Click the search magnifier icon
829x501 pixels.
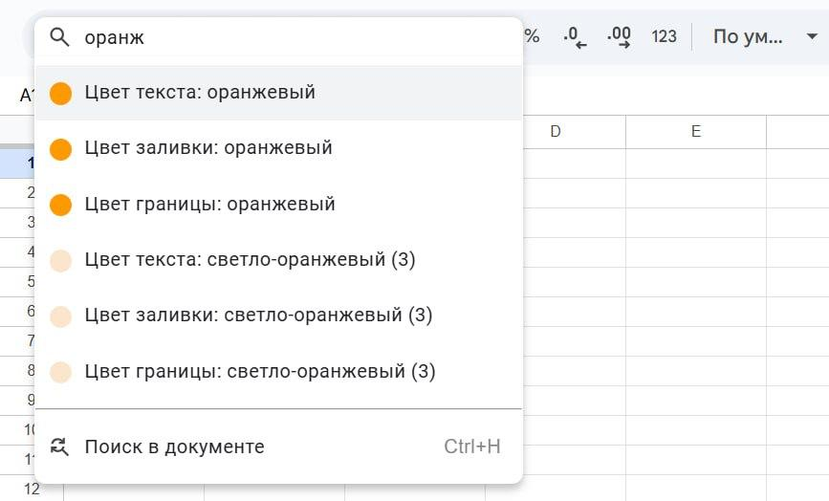(x=60, y=37)
